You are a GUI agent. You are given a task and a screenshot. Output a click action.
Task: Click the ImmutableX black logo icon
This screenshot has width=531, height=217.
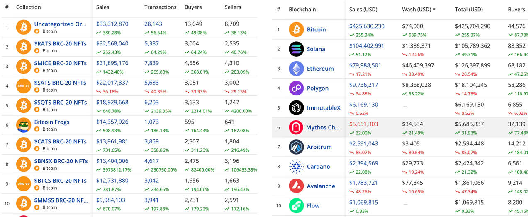click(296, 108)
